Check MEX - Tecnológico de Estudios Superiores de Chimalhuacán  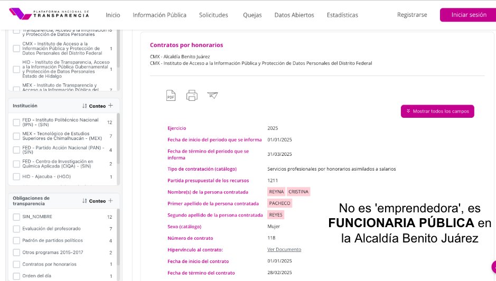[x=16, y=136]
